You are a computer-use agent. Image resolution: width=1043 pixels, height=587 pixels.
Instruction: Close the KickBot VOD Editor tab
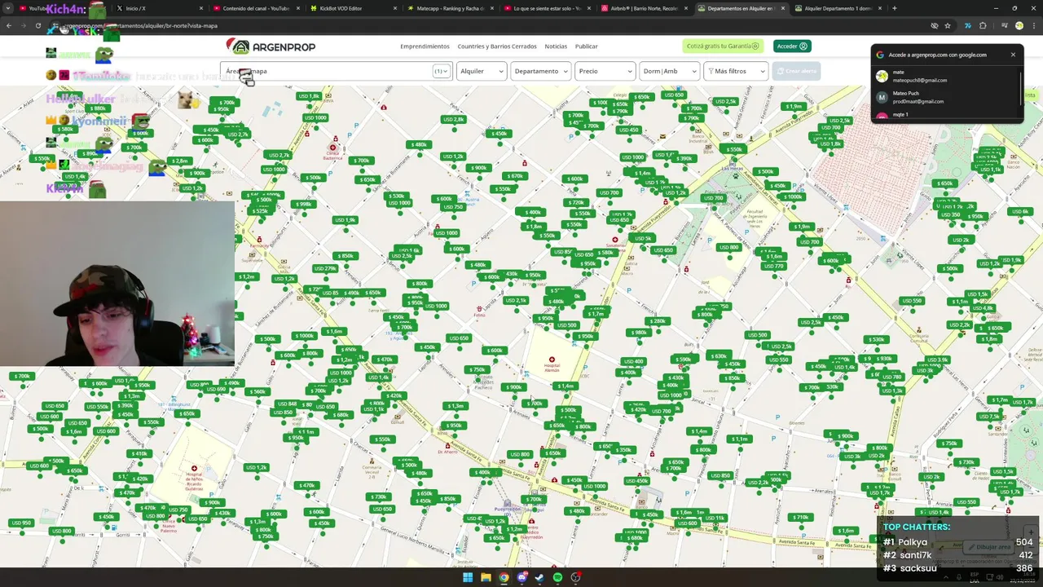point(395,8)
